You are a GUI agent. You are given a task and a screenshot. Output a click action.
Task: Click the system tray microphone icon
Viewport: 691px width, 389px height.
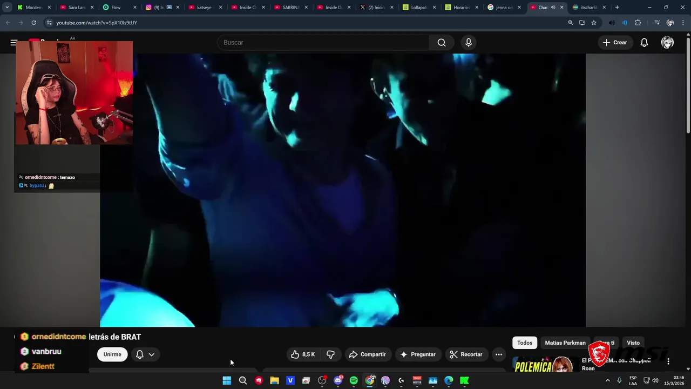click(x=619, y=380)
